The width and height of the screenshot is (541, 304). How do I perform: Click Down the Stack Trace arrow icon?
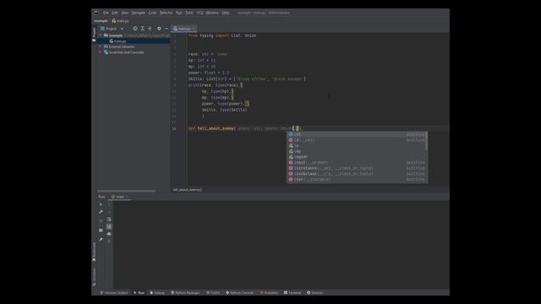pyautogui.click(x=109, y=212)
